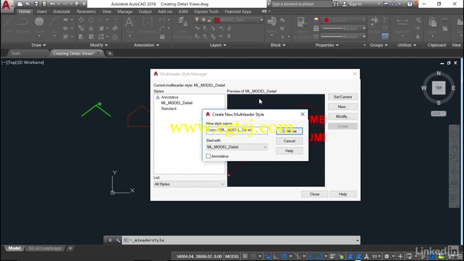Open the workspace switching gear in the status bar

tap(386, 256)
